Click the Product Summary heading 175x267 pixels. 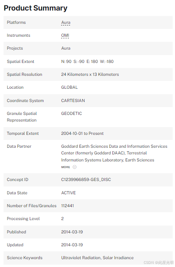pyautogui.click(x=36, y=8)
